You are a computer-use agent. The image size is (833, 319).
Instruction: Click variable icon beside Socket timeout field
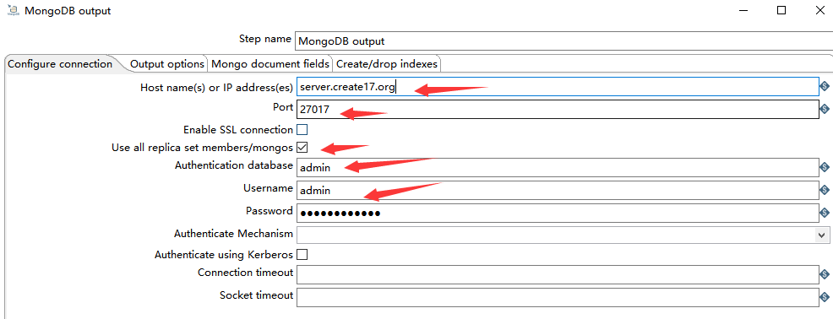coord(825,297)
